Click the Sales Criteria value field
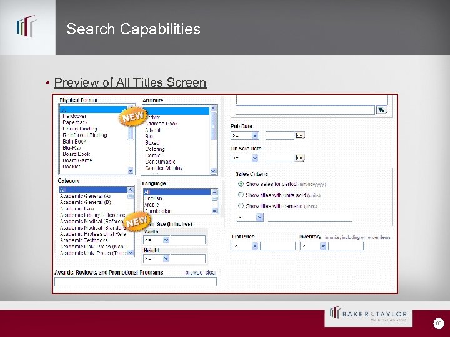 tap(310, 217)
